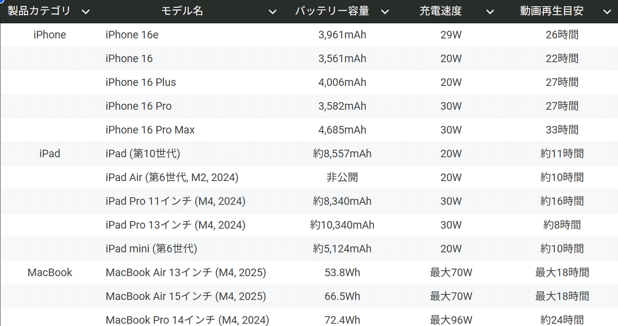Click the 最大96W charging speed cell
This screenshot has width=618, height=326.
(x=451, y=319)
